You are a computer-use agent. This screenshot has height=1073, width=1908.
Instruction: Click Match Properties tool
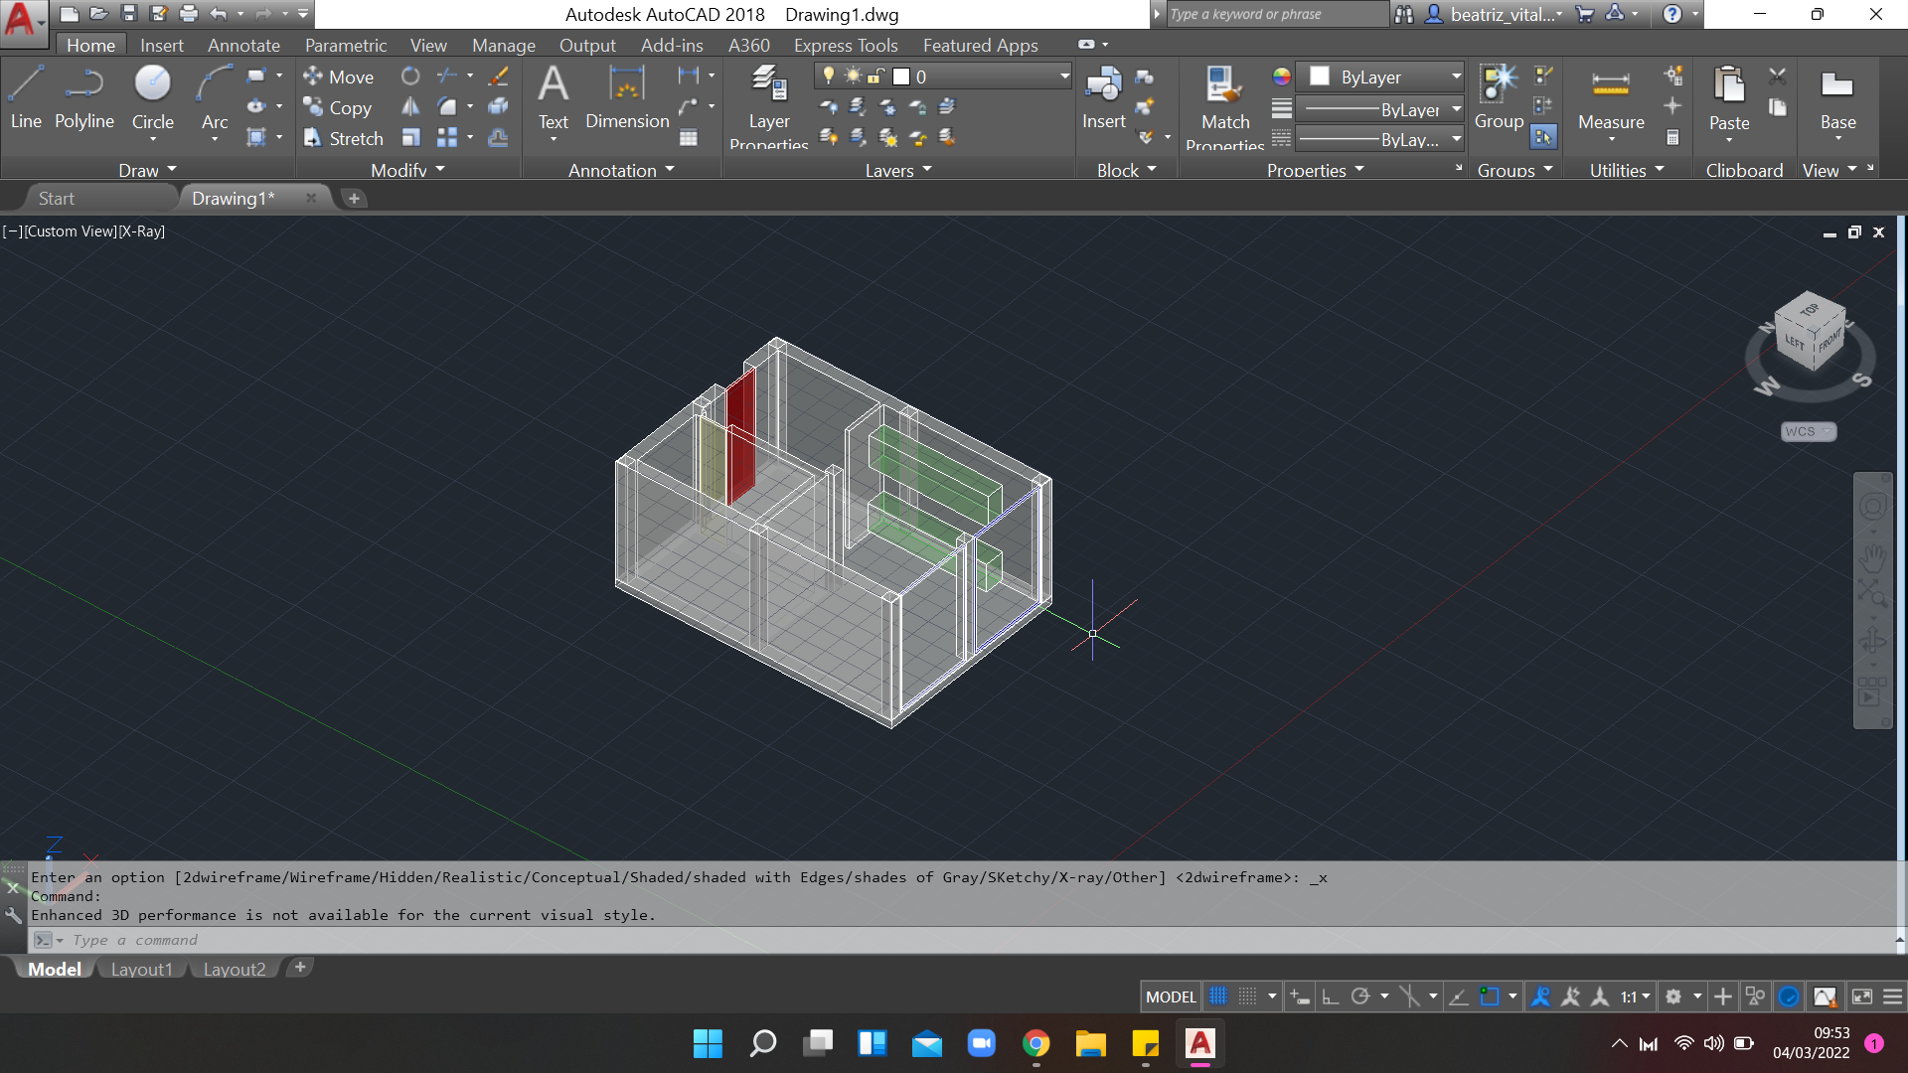click(1224, 105)
